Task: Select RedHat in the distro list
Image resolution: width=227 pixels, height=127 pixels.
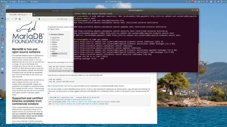Action: [x=55, y=49]
